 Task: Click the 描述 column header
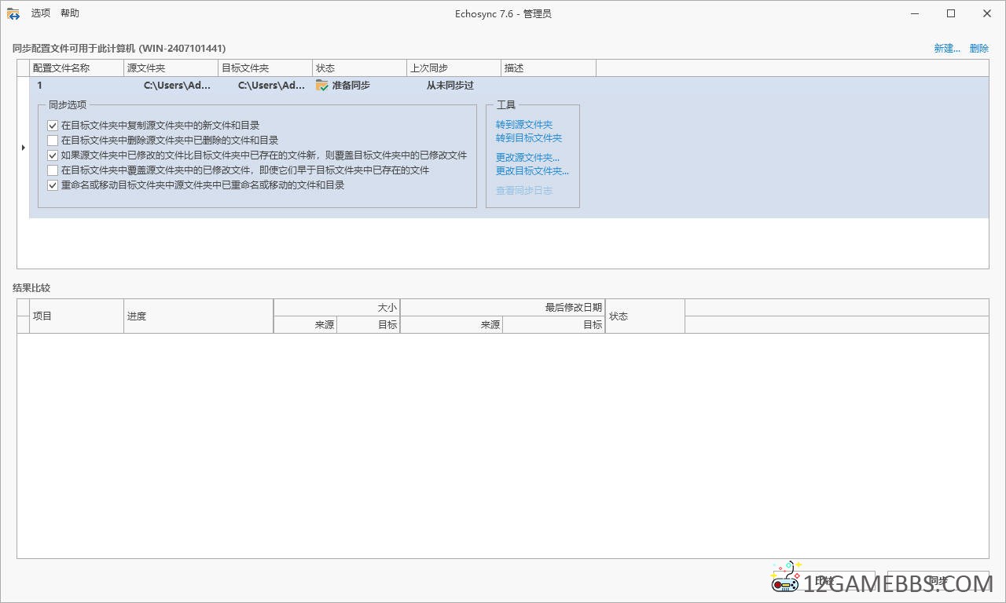coord(549,68)
